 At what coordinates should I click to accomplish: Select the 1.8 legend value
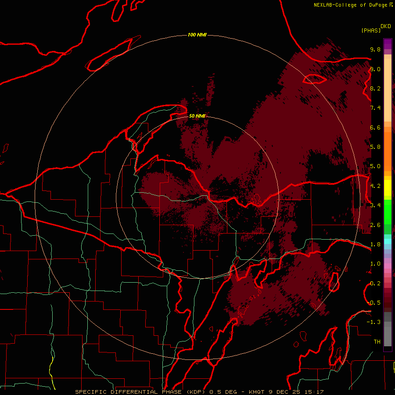pyautogui.click(x=375, y=244)
